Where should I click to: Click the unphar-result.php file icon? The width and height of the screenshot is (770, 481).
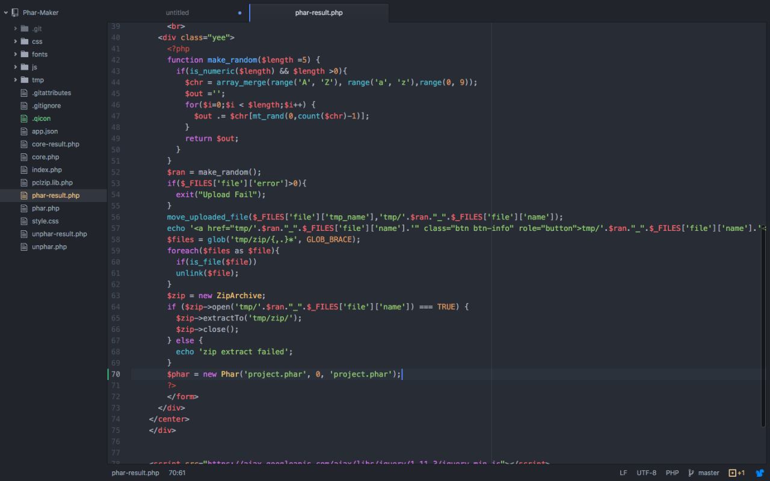click(x=25, y=234)
